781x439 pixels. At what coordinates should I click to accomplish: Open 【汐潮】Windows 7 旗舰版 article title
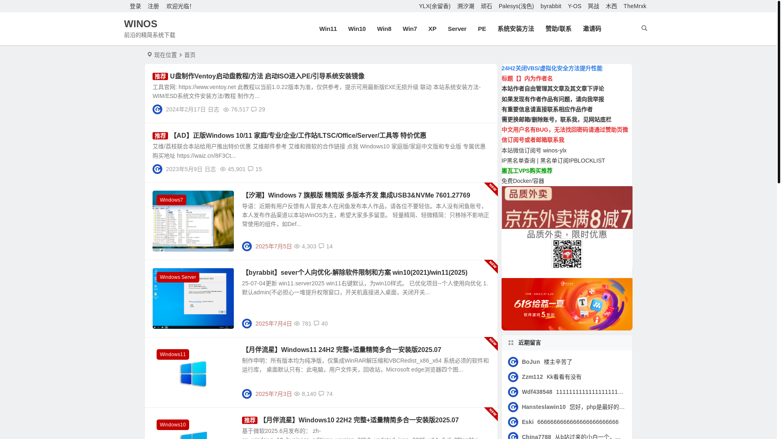pyautogui.click(x=356, y=195)
